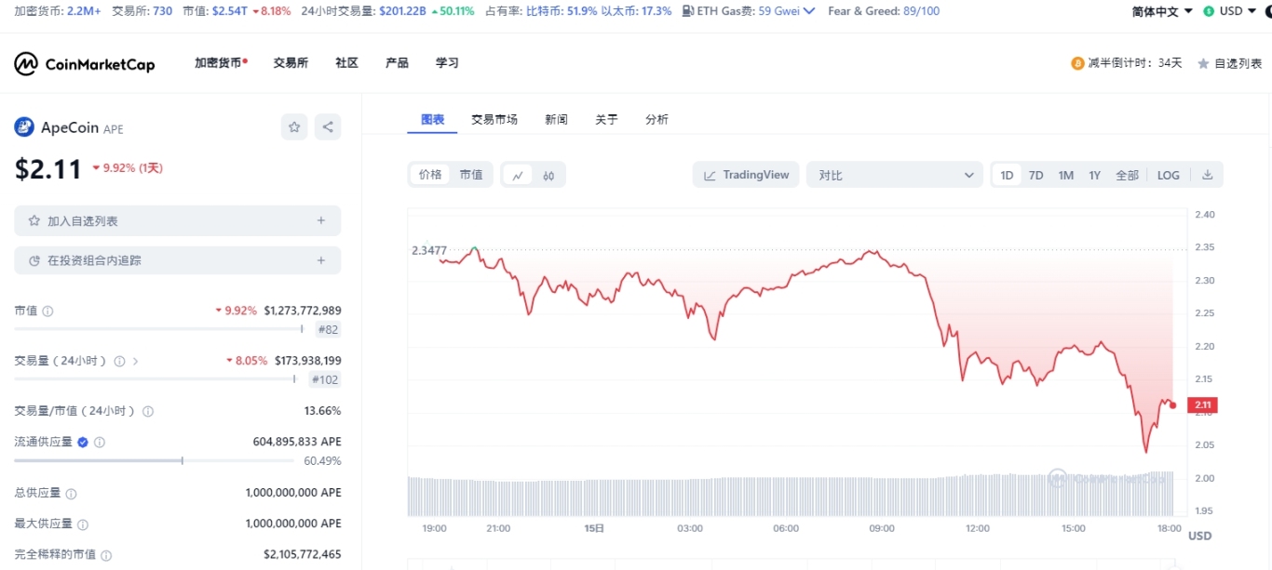1272x570 pixels.
Task: Download chart data icon
Action: tap(1208, 175)
